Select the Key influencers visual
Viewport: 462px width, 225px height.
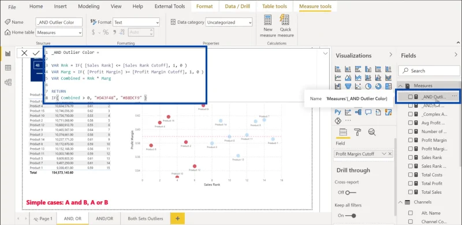pos(348,112)
